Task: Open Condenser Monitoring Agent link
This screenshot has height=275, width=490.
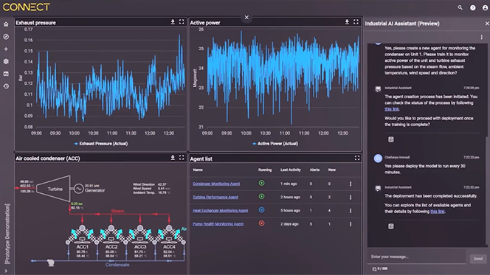Action: click(216, 184)
